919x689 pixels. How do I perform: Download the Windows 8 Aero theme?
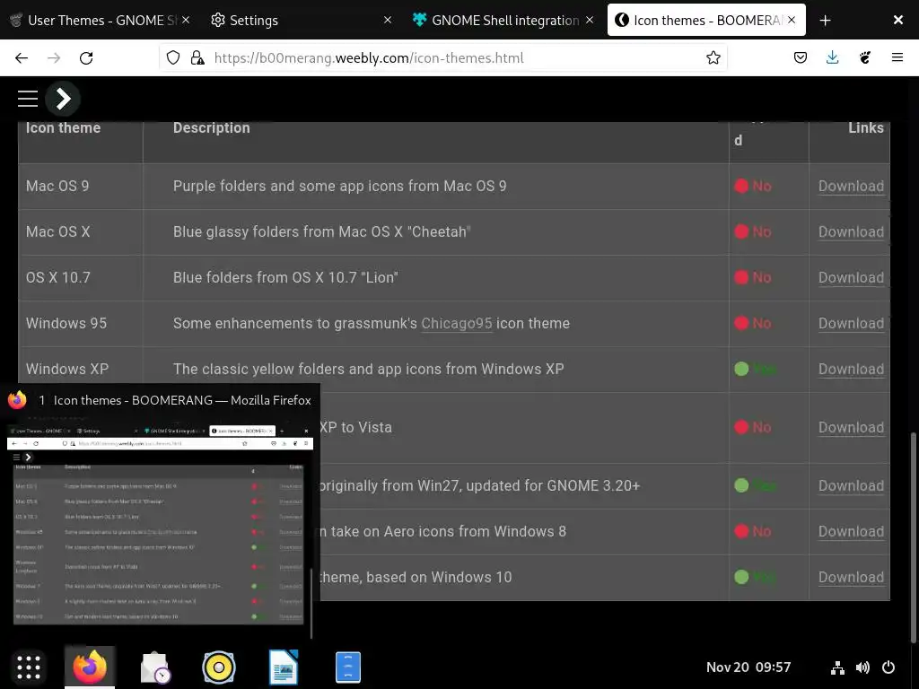(x=851, y=532)
